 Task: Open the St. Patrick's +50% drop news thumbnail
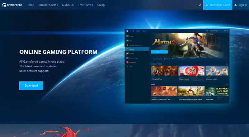(x=217, y=91)
